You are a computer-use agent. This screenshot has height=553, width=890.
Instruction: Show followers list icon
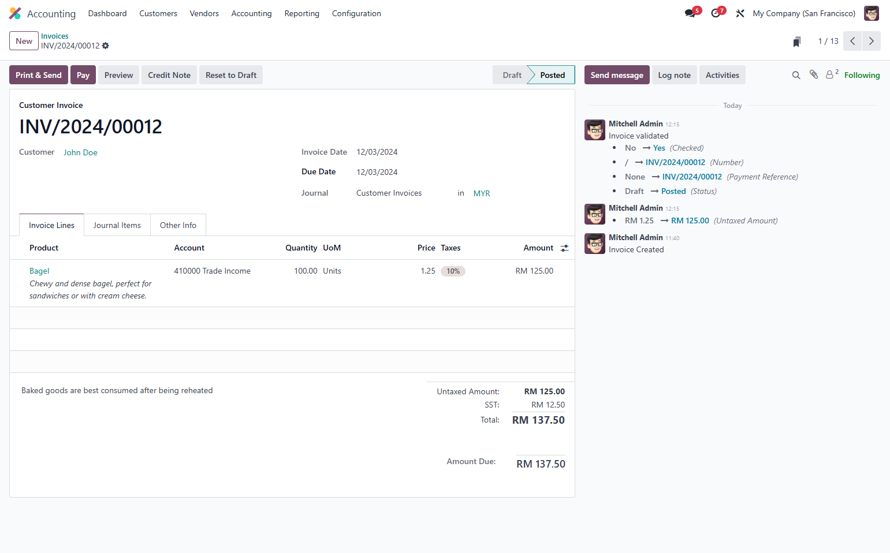click(832, 74)
